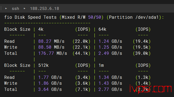Click the 512k total 3.64 GB/s value
The height and width of the screenshot is (97, 174).
pos(50,90)
